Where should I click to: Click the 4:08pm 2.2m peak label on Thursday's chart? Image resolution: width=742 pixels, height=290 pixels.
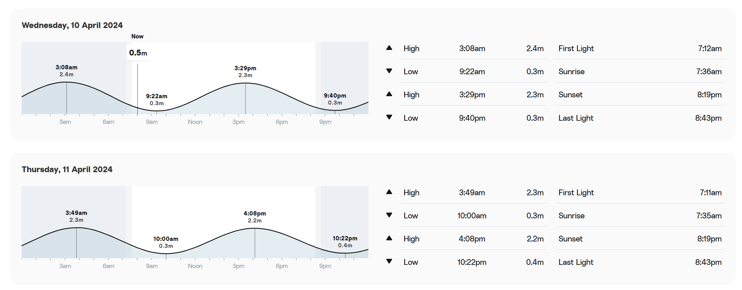255,217
